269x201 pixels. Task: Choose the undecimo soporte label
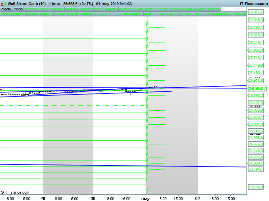(x=95, y=14)
